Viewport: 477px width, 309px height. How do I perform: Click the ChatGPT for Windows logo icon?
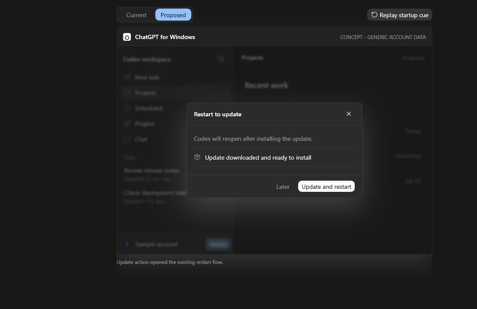[127, 37]
